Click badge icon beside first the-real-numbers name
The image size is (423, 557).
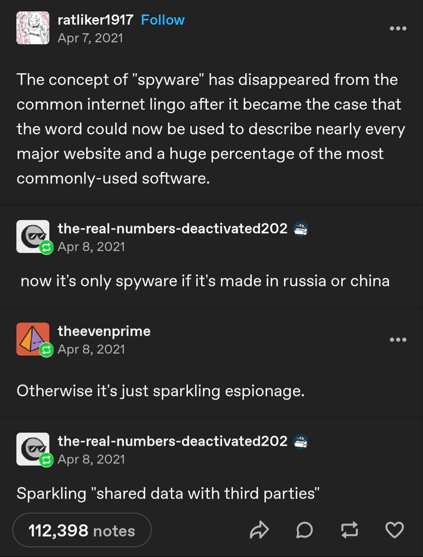[301, 229]
